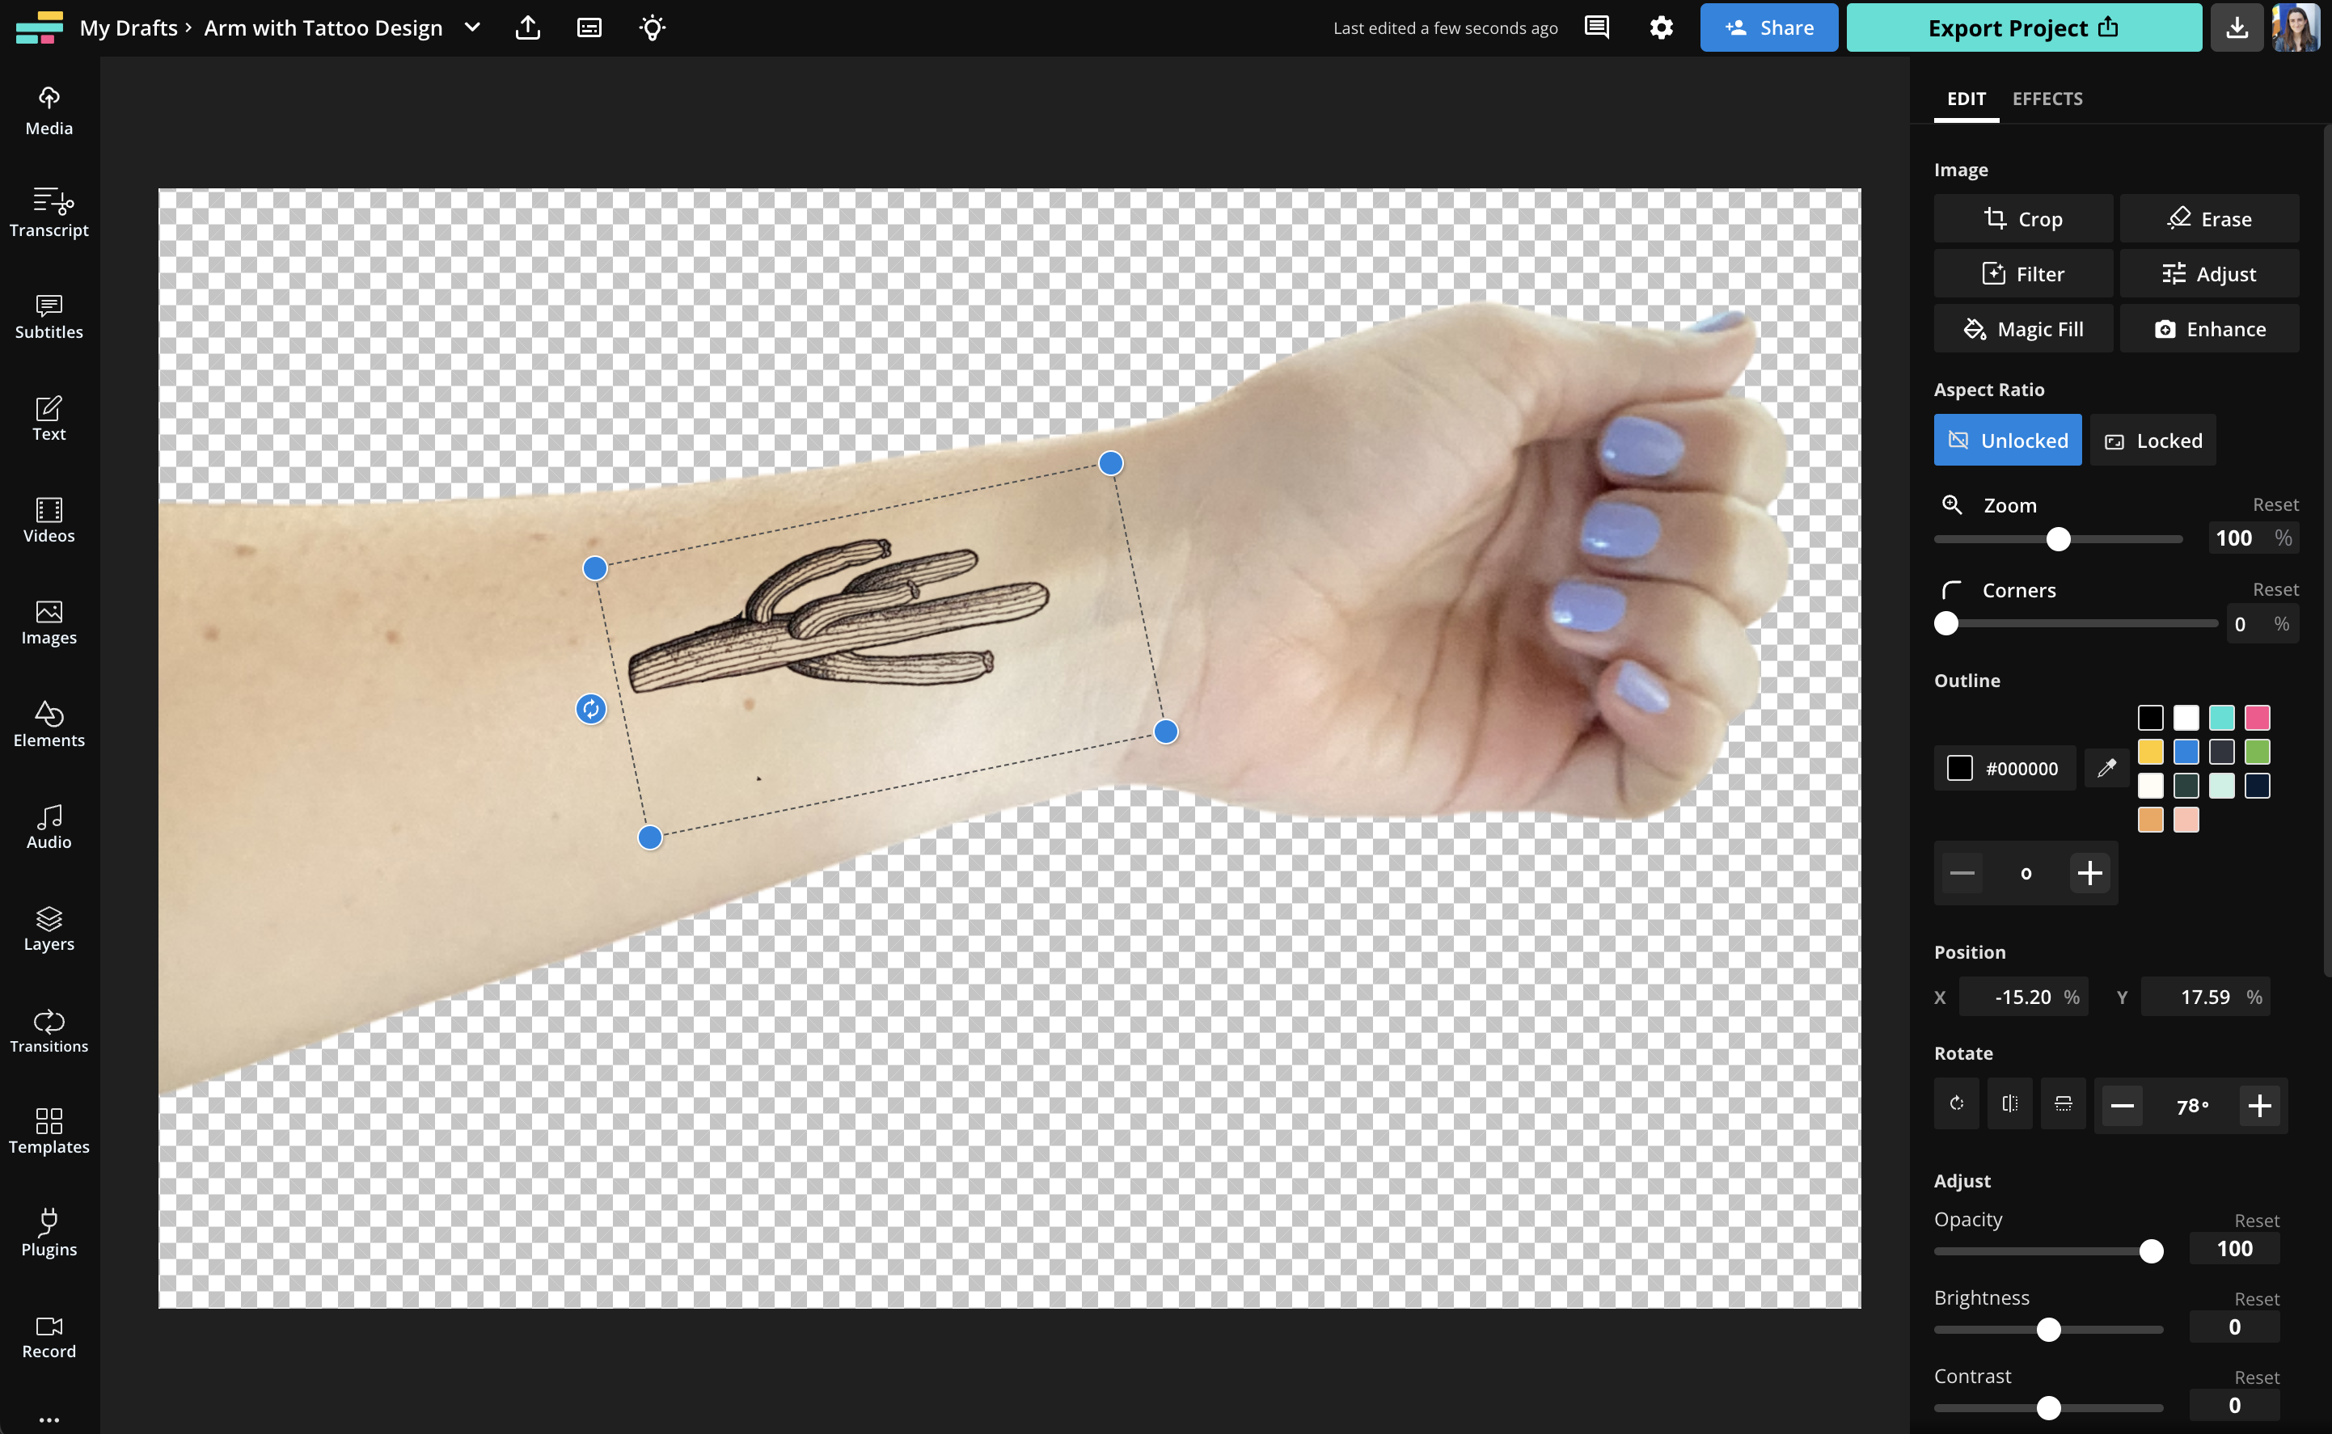Open the Layers panel
The image size is (2332, 1434).
(x=48, y=926)
